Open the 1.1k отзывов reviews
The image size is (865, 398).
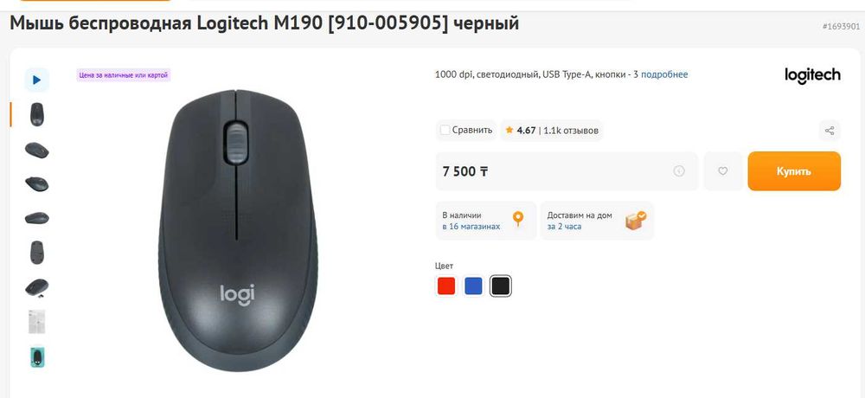[571, 131]
